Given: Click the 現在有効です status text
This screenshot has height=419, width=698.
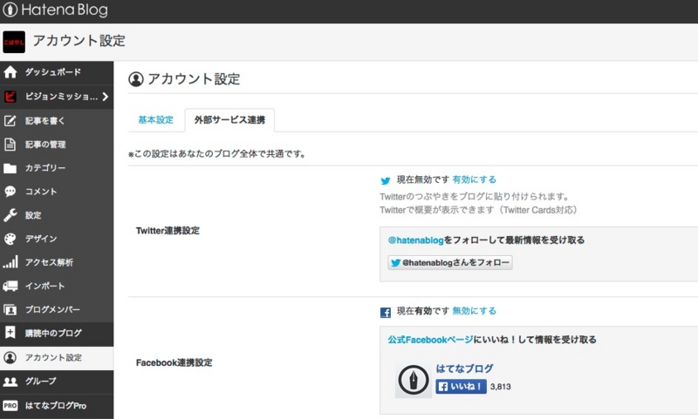Looking at the screenshot, I should pyautogui.click(x=423, y=311).
